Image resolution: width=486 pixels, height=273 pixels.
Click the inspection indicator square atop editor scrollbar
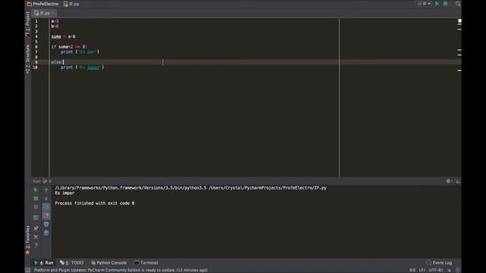pyautogui.click(x=459, y=21)
